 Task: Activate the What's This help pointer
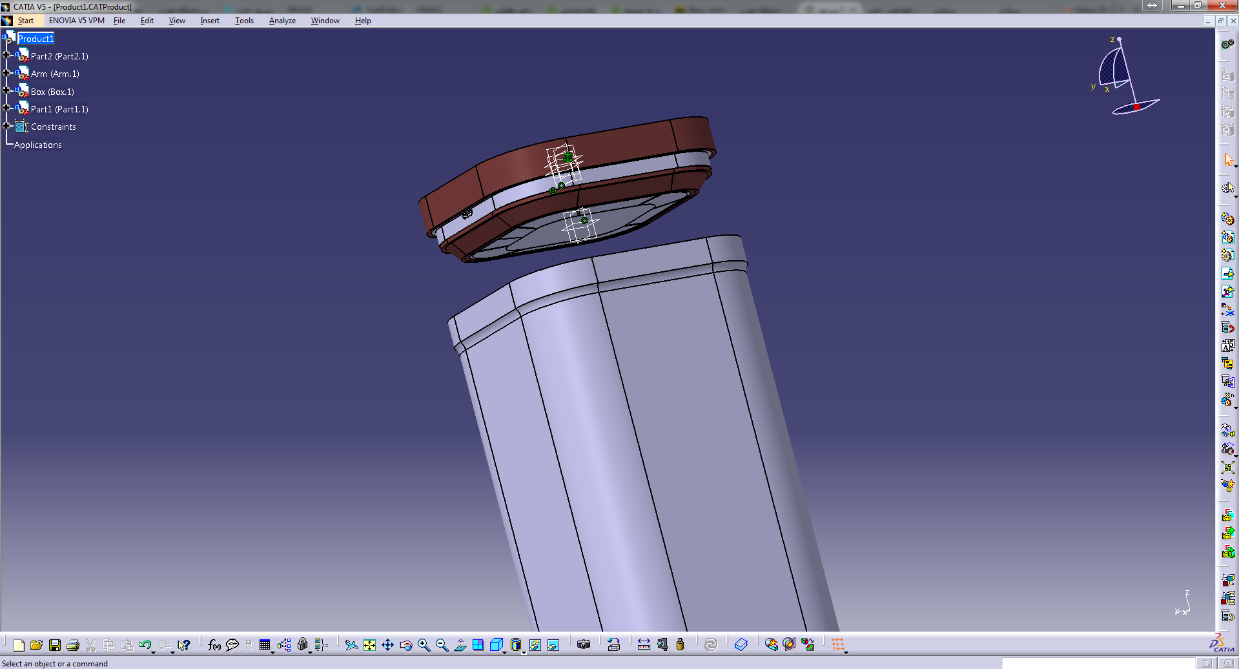(x=184, y=644)
